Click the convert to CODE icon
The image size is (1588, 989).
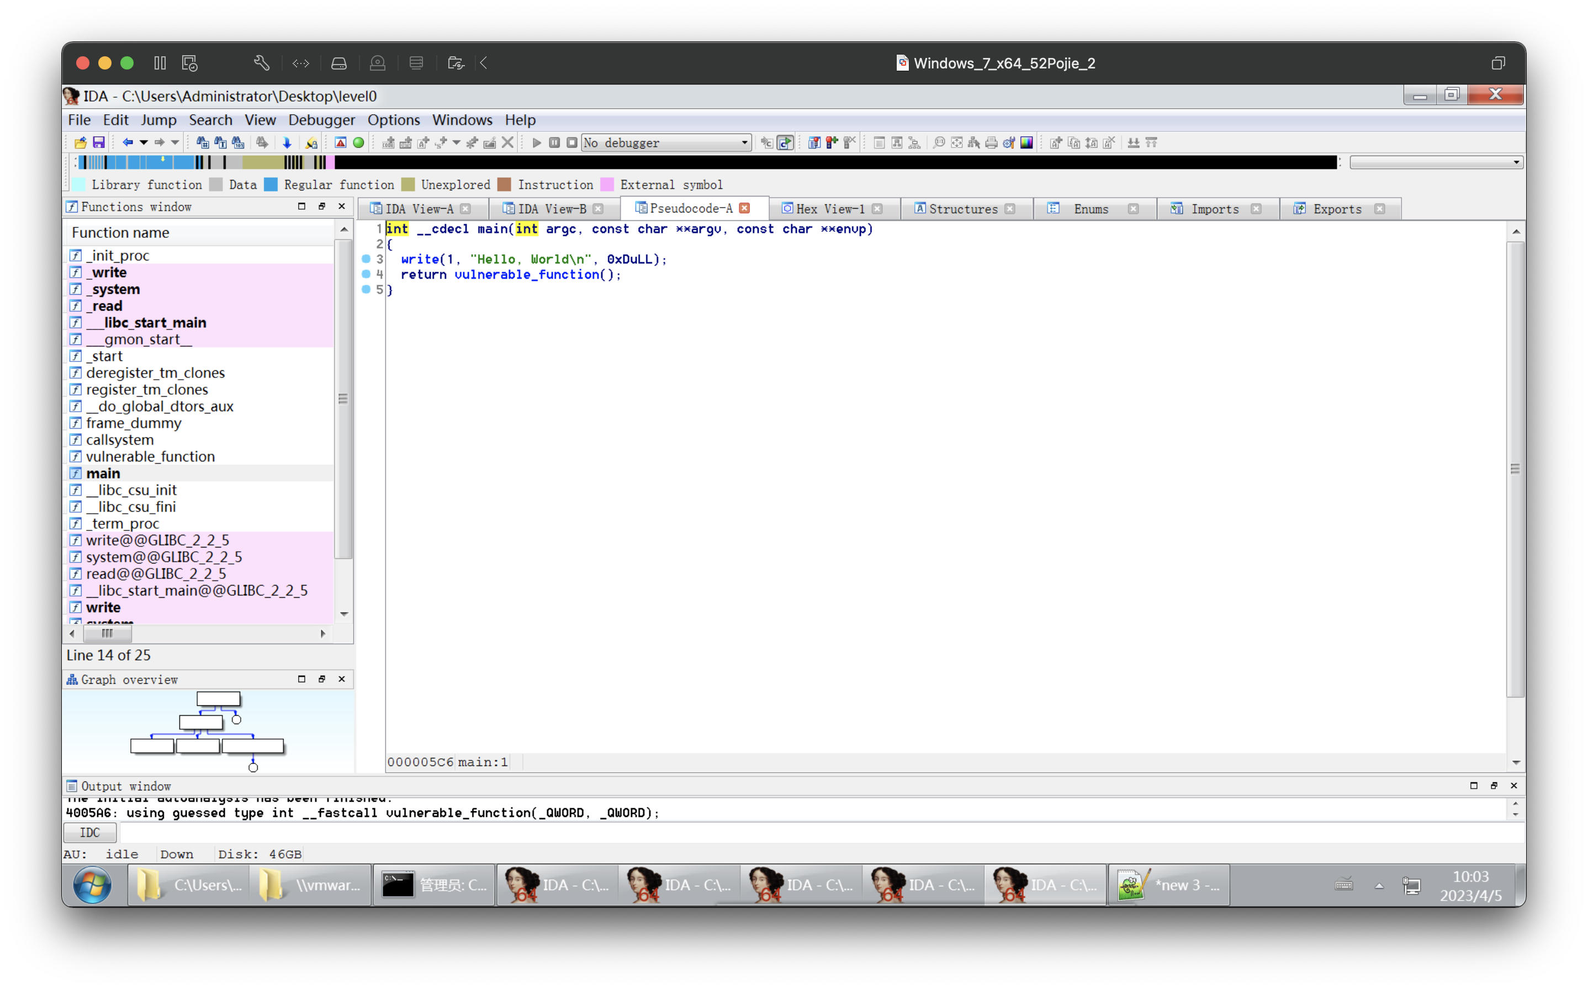388,142
